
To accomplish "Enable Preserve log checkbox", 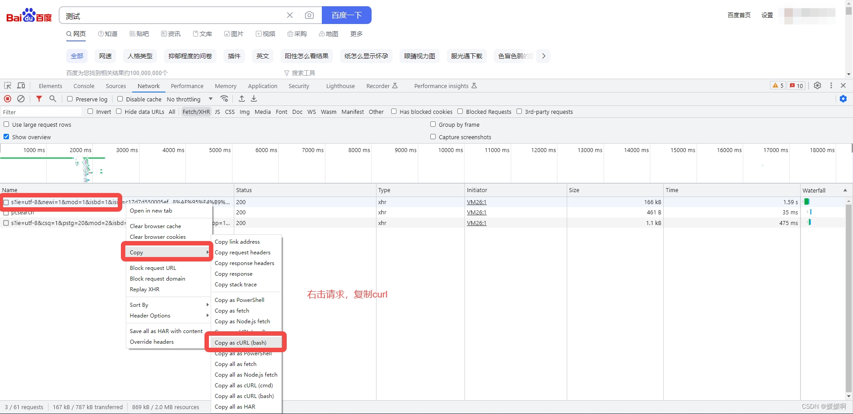I will (70, 99).
